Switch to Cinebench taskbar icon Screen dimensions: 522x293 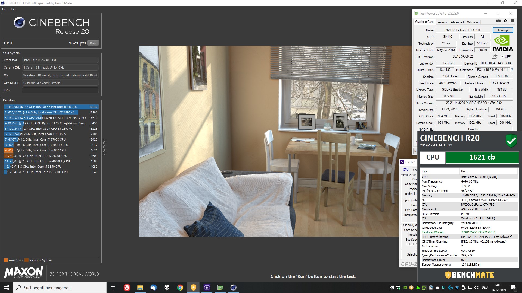(233, 288)
